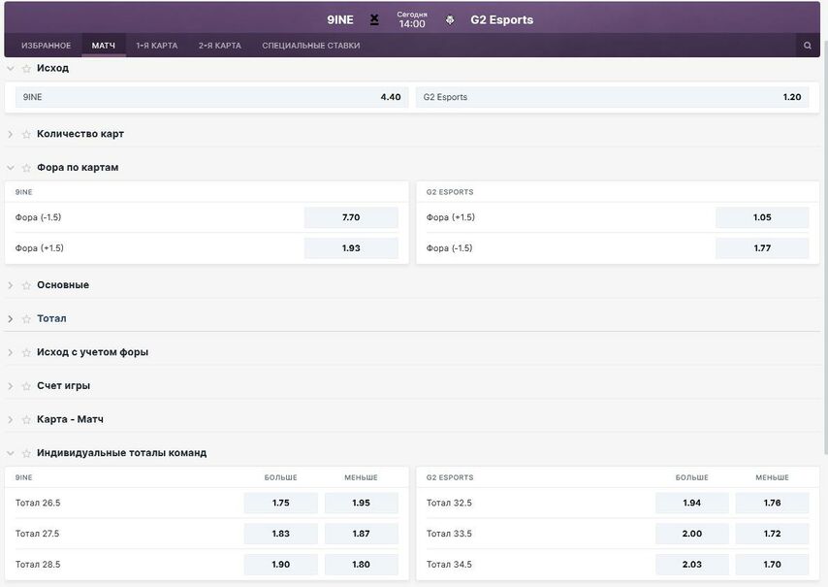The height and width of the screenshot is (587, 828).
Task: Mark Карта - Матч market as favorite
Action: (26, 420)
